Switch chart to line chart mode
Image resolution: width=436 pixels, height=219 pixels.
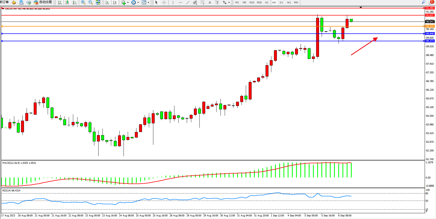point(75,2)
